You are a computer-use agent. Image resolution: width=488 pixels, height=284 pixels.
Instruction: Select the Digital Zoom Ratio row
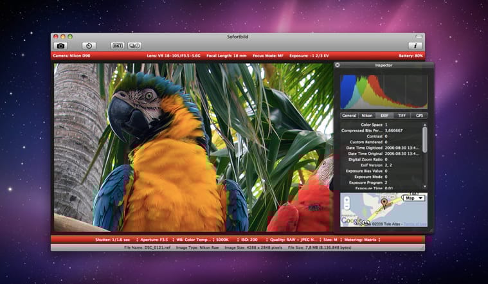(x=381, y=159)
